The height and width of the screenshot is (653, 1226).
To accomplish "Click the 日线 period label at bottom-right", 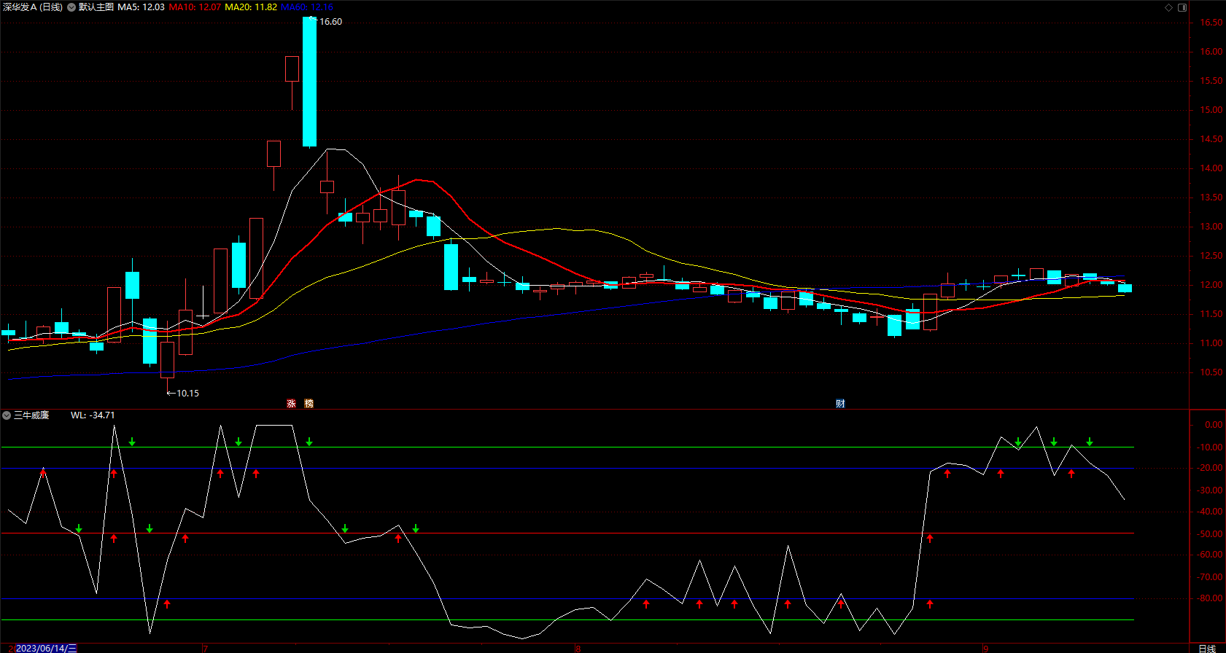I will [x=1208, y=648].
